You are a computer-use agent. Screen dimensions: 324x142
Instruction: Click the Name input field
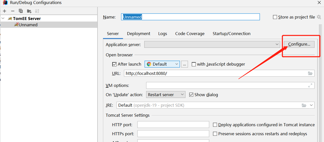190,17
